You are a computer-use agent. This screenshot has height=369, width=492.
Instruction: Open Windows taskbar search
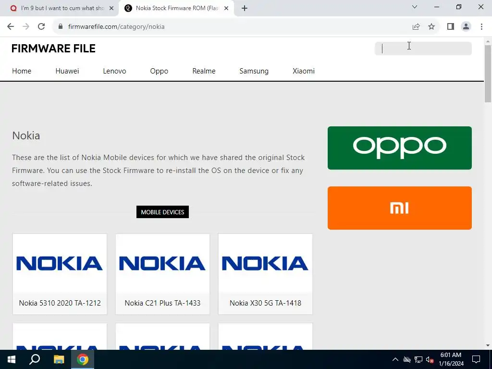35,359
